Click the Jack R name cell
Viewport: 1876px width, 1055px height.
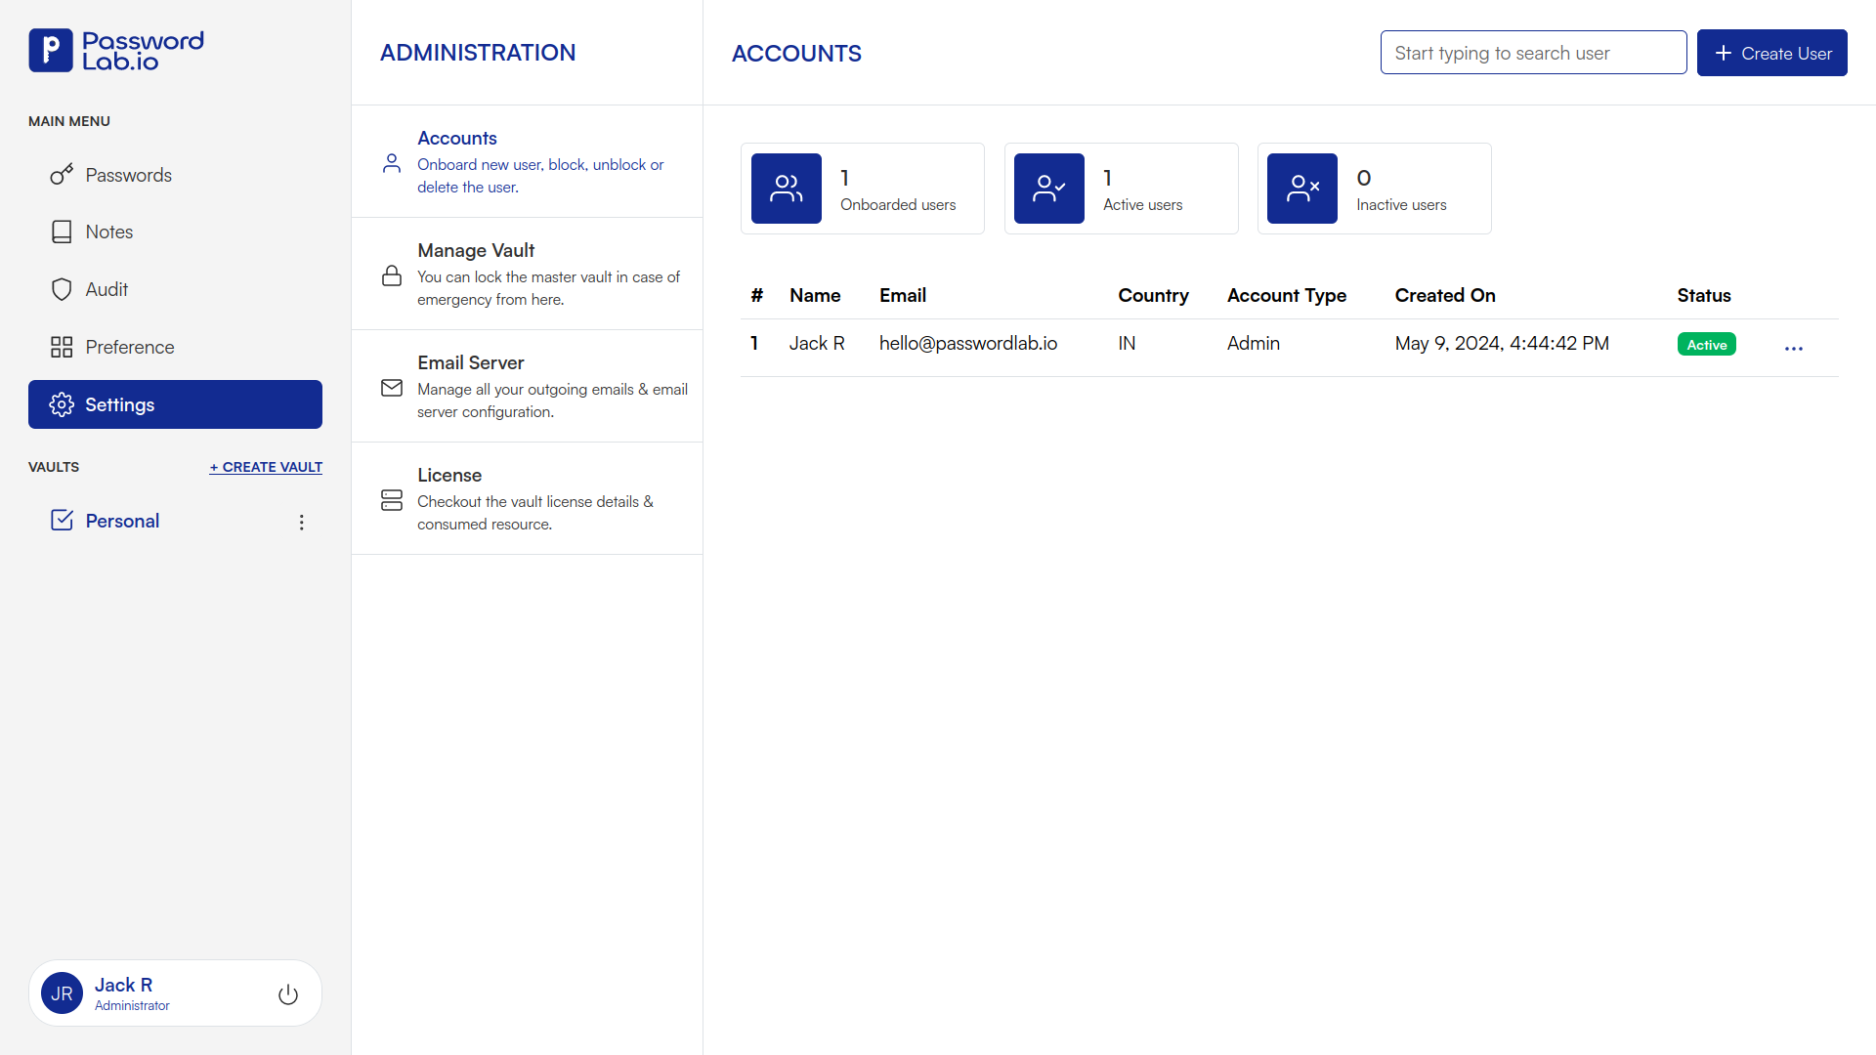tap(817, 343)
